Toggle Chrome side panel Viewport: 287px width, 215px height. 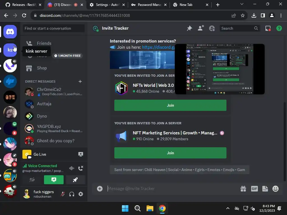(x=263, y=16)
